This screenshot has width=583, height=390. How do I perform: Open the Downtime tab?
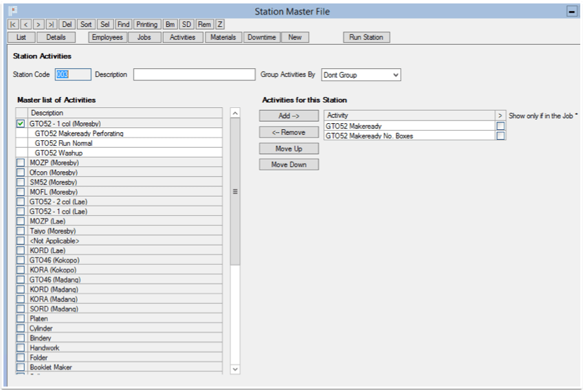262,37
